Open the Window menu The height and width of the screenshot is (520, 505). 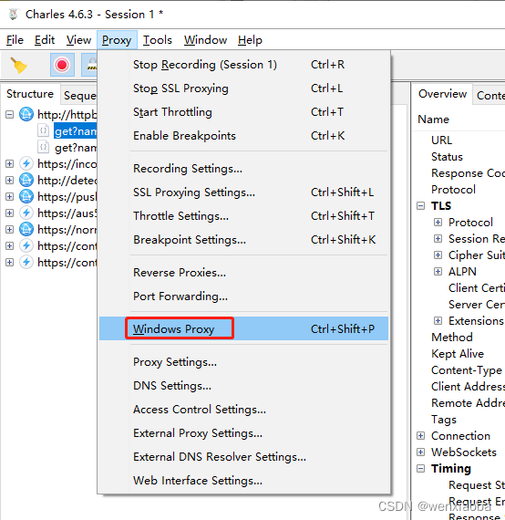click(x=205, y=40)
